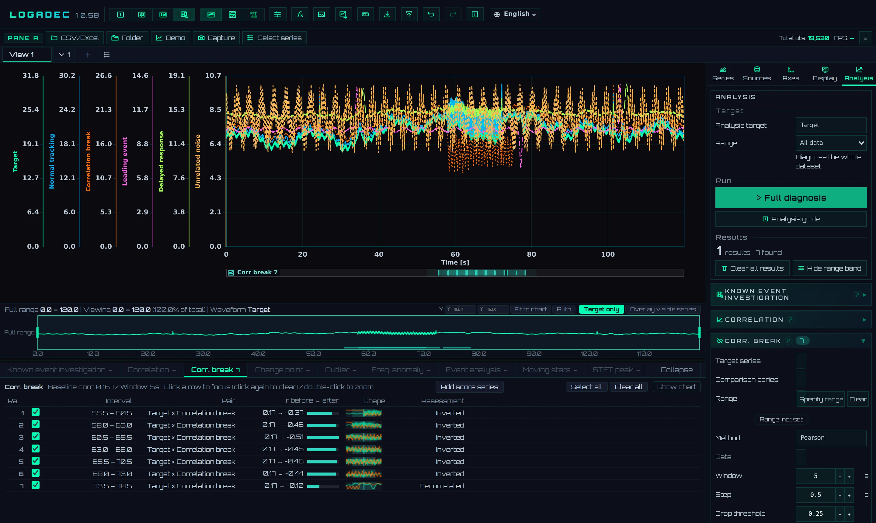This screenshot has height=523, width=876.
Task: Switch to the Axes tab
Action: point(791,74)
